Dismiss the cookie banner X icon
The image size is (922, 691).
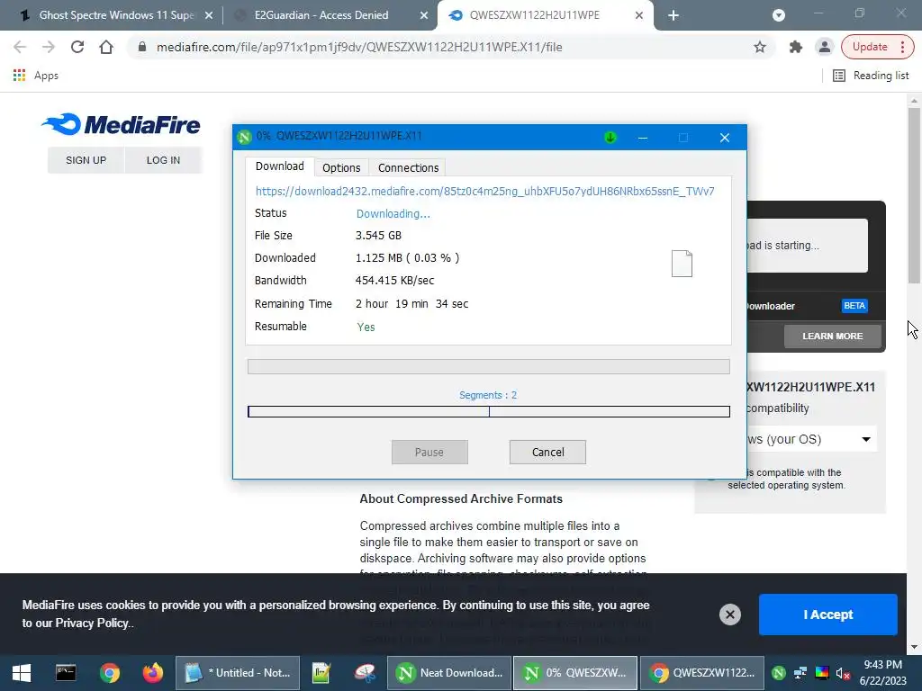(x=729, y=615)
